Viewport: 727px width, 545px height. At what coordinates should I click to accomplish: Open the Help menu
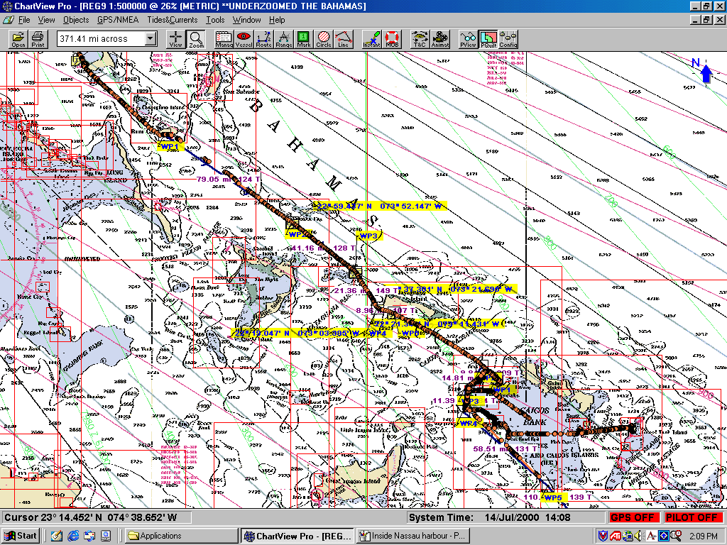pyautogui.click(x=277, y=20)
